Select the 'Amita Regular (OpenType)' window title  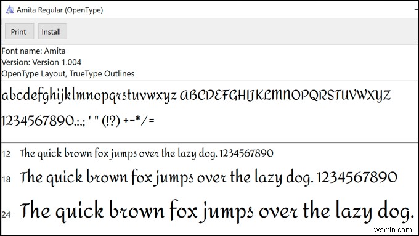click(60, 10)
